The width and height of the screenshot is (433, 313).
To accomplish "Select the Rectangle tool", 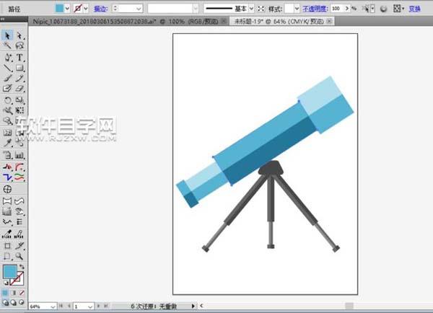I will coord(19,68).
